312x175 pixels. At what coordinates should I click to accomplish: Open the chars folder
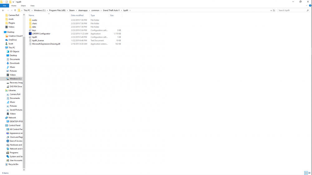click(34, 23)
